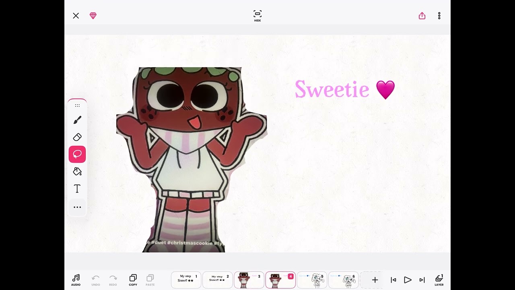Viewport: 515px width, 290px height.
Task: Select the Paint bucket fill tool
Action: point(77,172)
